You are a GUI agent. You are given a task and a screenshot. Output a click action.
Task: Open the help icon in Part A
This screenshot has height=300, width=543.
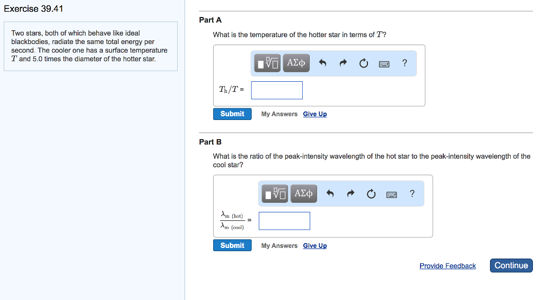(x=405, y=64)
